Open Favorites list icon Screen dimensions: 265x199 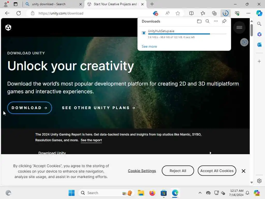[203, 13]
